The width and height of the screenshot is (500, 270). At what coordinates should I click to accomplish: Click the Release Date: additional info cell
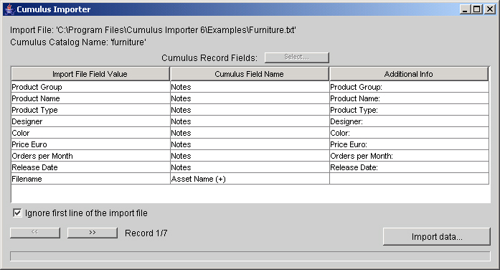[x=409, y=167]
